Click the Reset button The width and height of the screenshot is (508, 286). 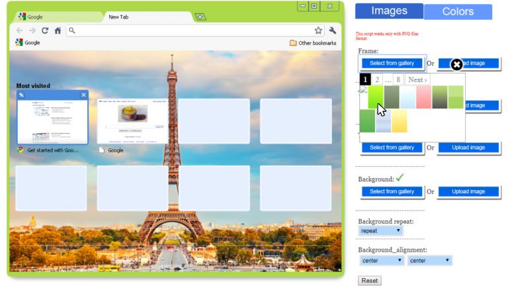coord(370,281)
